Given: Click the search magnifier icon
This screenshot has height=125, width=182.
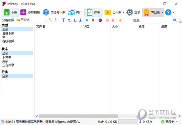Looking at the screenshot, I should click(x=175, y=20).
